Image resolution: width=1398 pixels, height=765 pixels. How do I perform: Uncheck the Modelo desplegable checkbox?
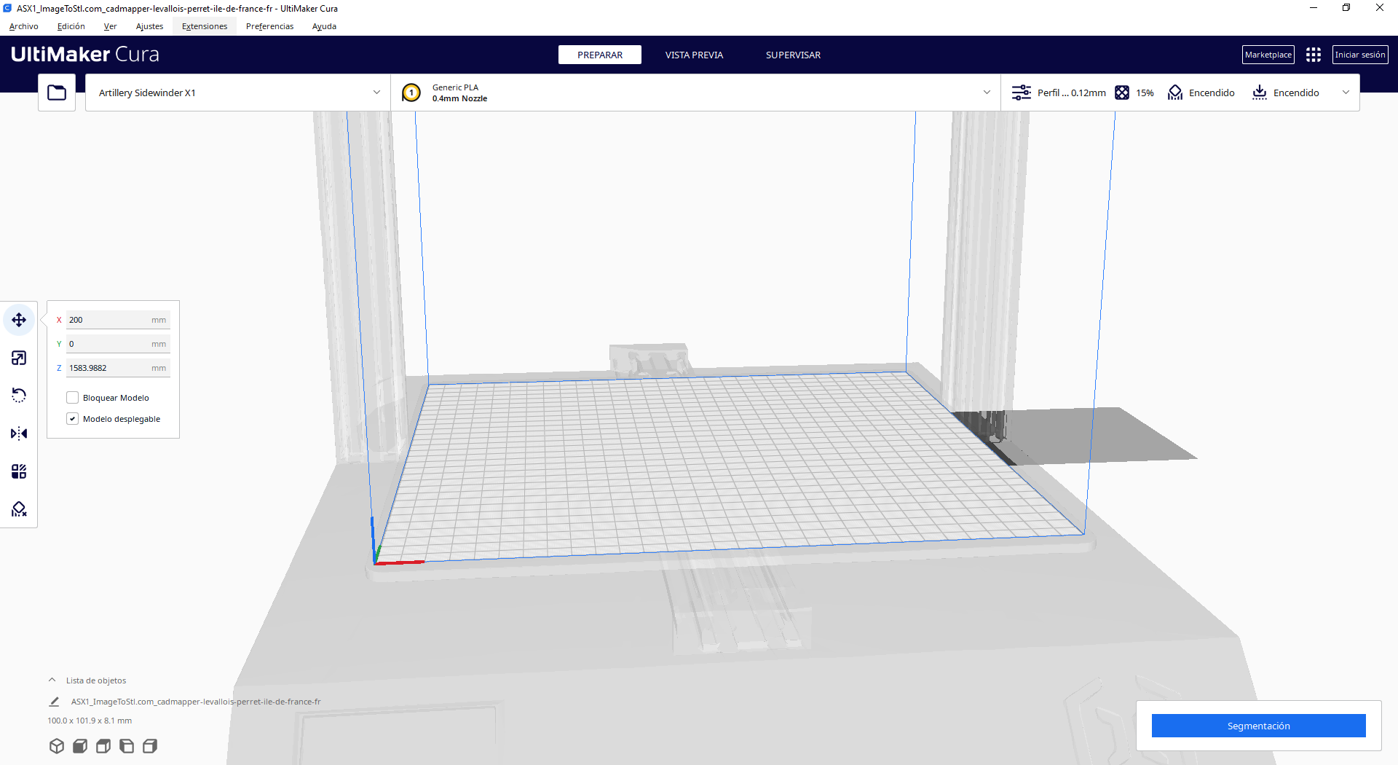[x=73, y=419]
